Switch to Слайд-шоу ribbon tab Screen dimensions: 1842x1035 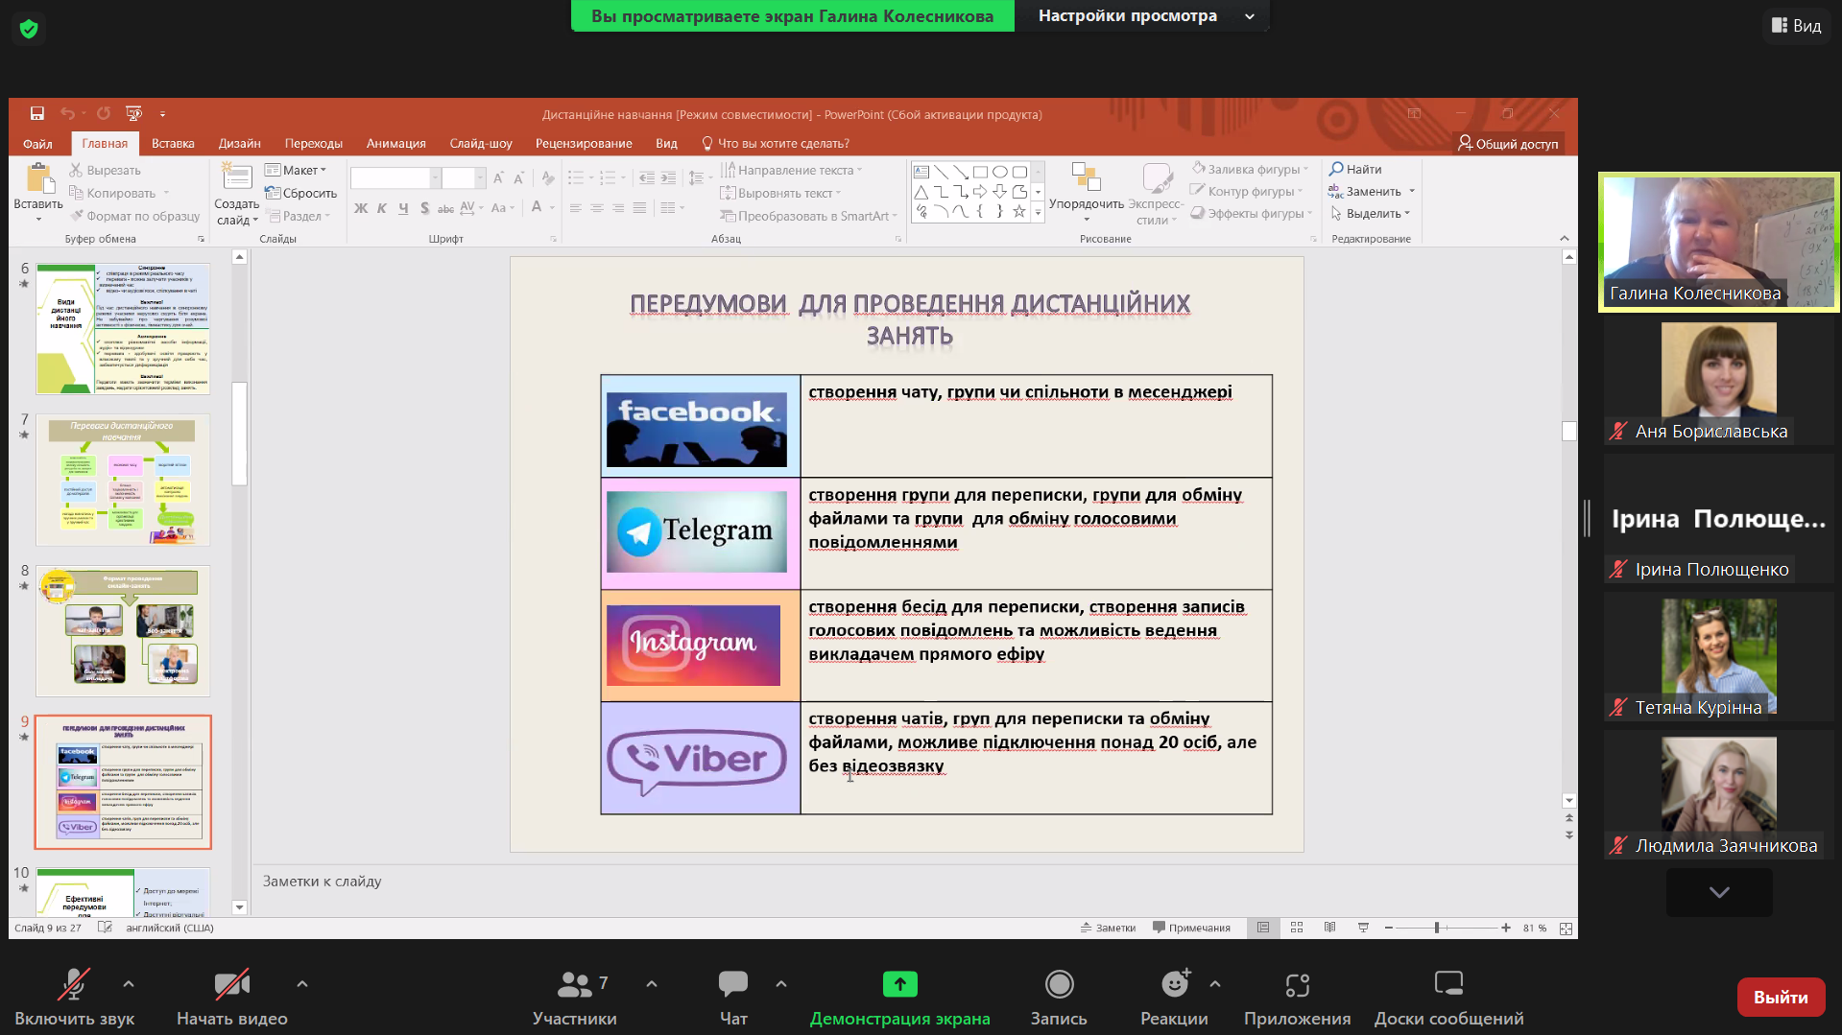click(x=481, y=143)
